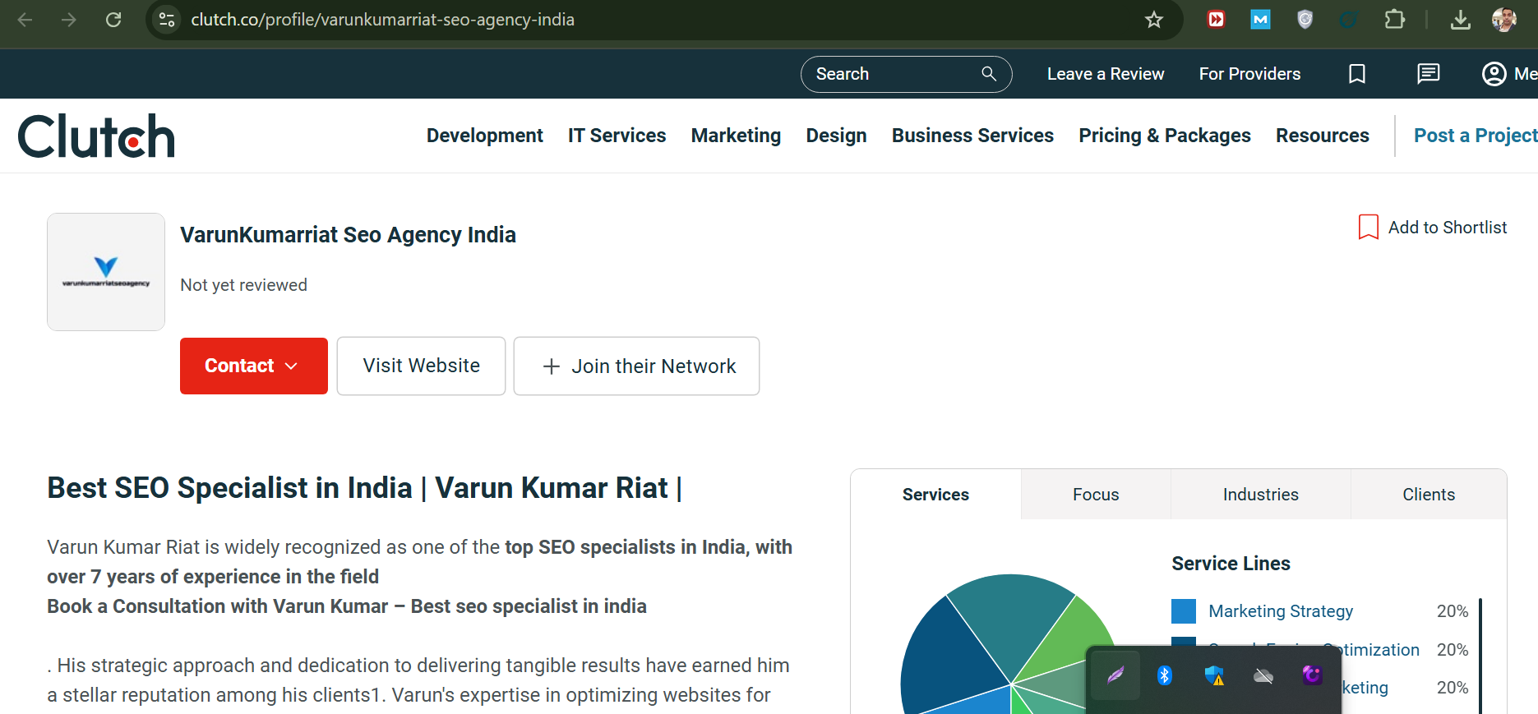The height and width of the screenshot is (714, 1538).
Task: Click the Visit Website button
Action: (421, 366)
